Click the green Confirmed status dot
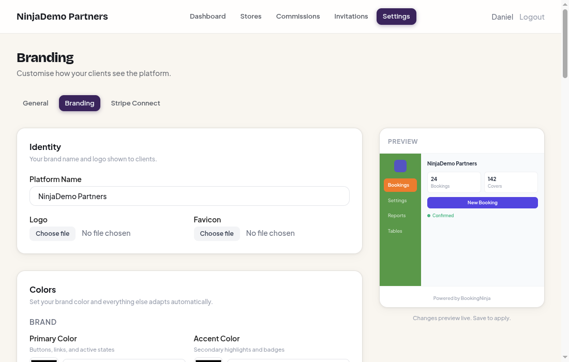This screenshot has height=362, width=569. point(429,216)
